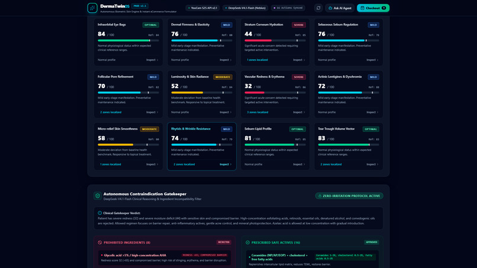Click the SEVERE badge on Stratum Corneum Hydration
477x268 pixels.
299,25
